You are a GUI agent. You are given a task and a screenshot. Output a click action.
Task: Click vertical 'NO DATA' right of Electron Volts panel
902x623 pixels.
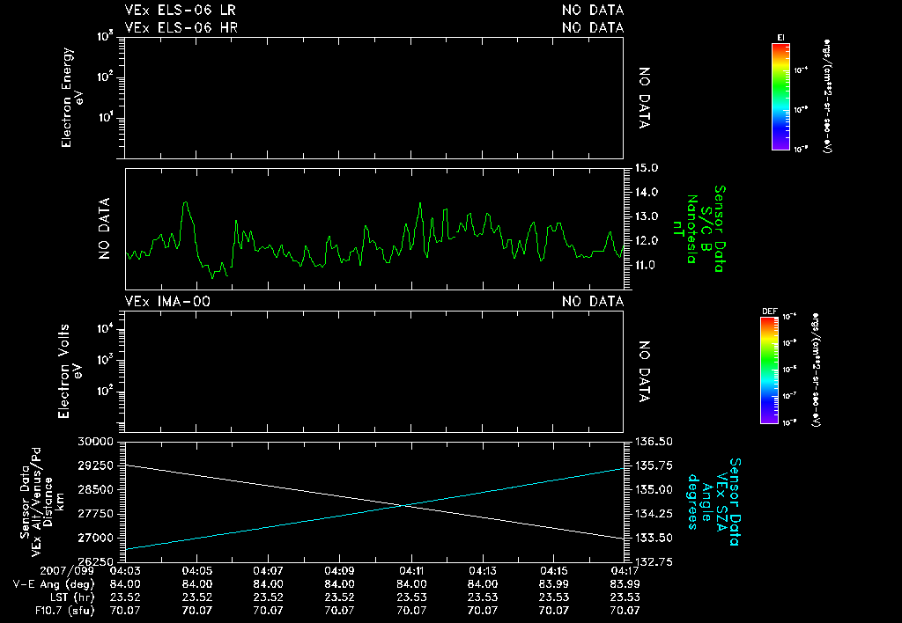click(x=644, y=372)
